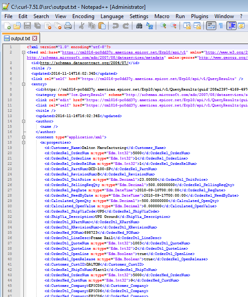This screenshot has height=297, width=248.
Task: Paste clipboard with the Paste icon
Action: [x=102, y=26]
